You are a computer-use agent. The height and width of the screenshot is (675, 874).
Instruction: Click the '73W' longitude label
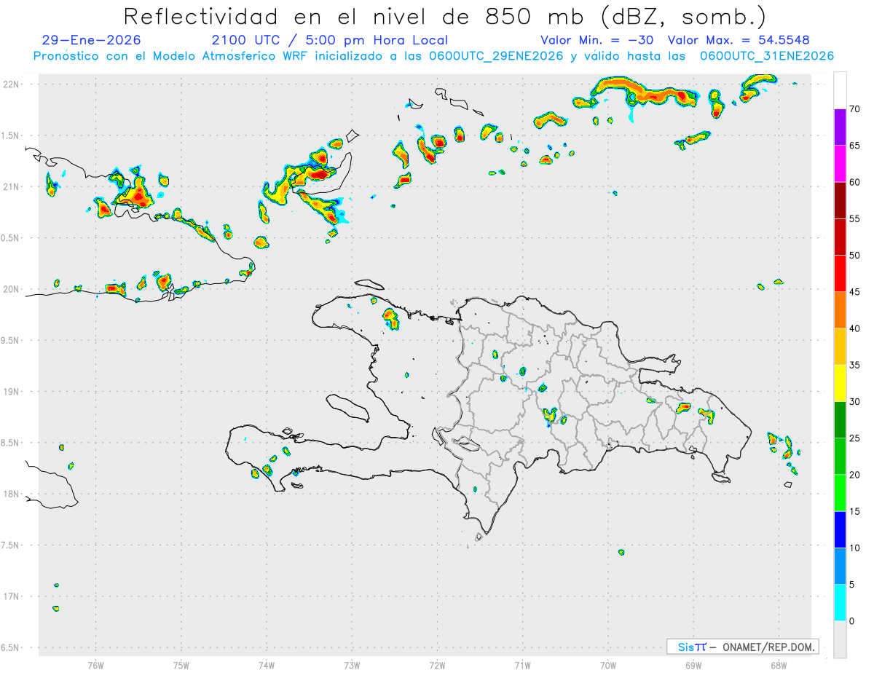[352, 665]
